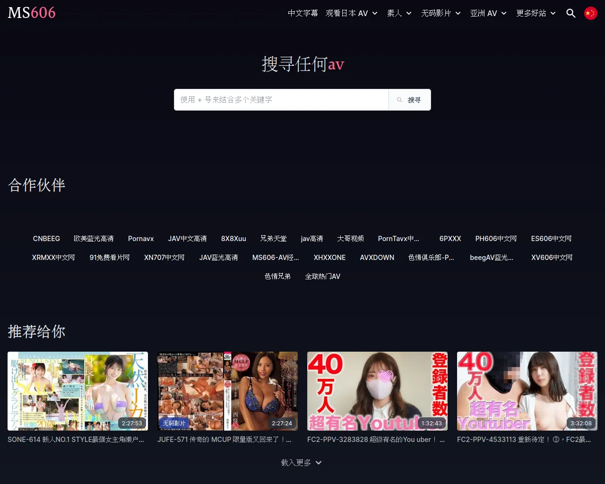The height and width of the screenshot is (484, 605).
Task: Open the FC2-PPV-4533113 video thumbnail
Action: point(527,391)
